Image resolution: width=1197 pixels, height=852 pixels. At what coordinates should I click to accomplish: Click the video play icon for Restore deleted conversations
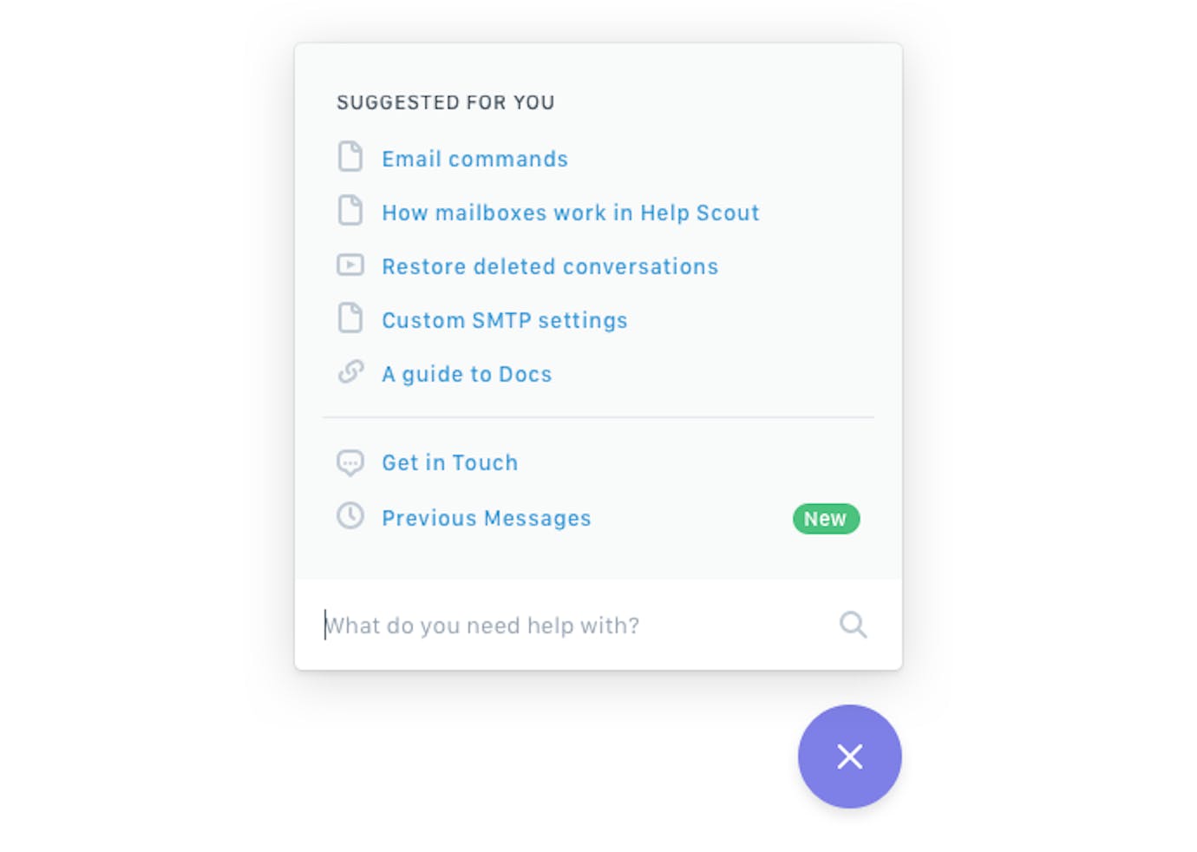(x=350, y=265)
